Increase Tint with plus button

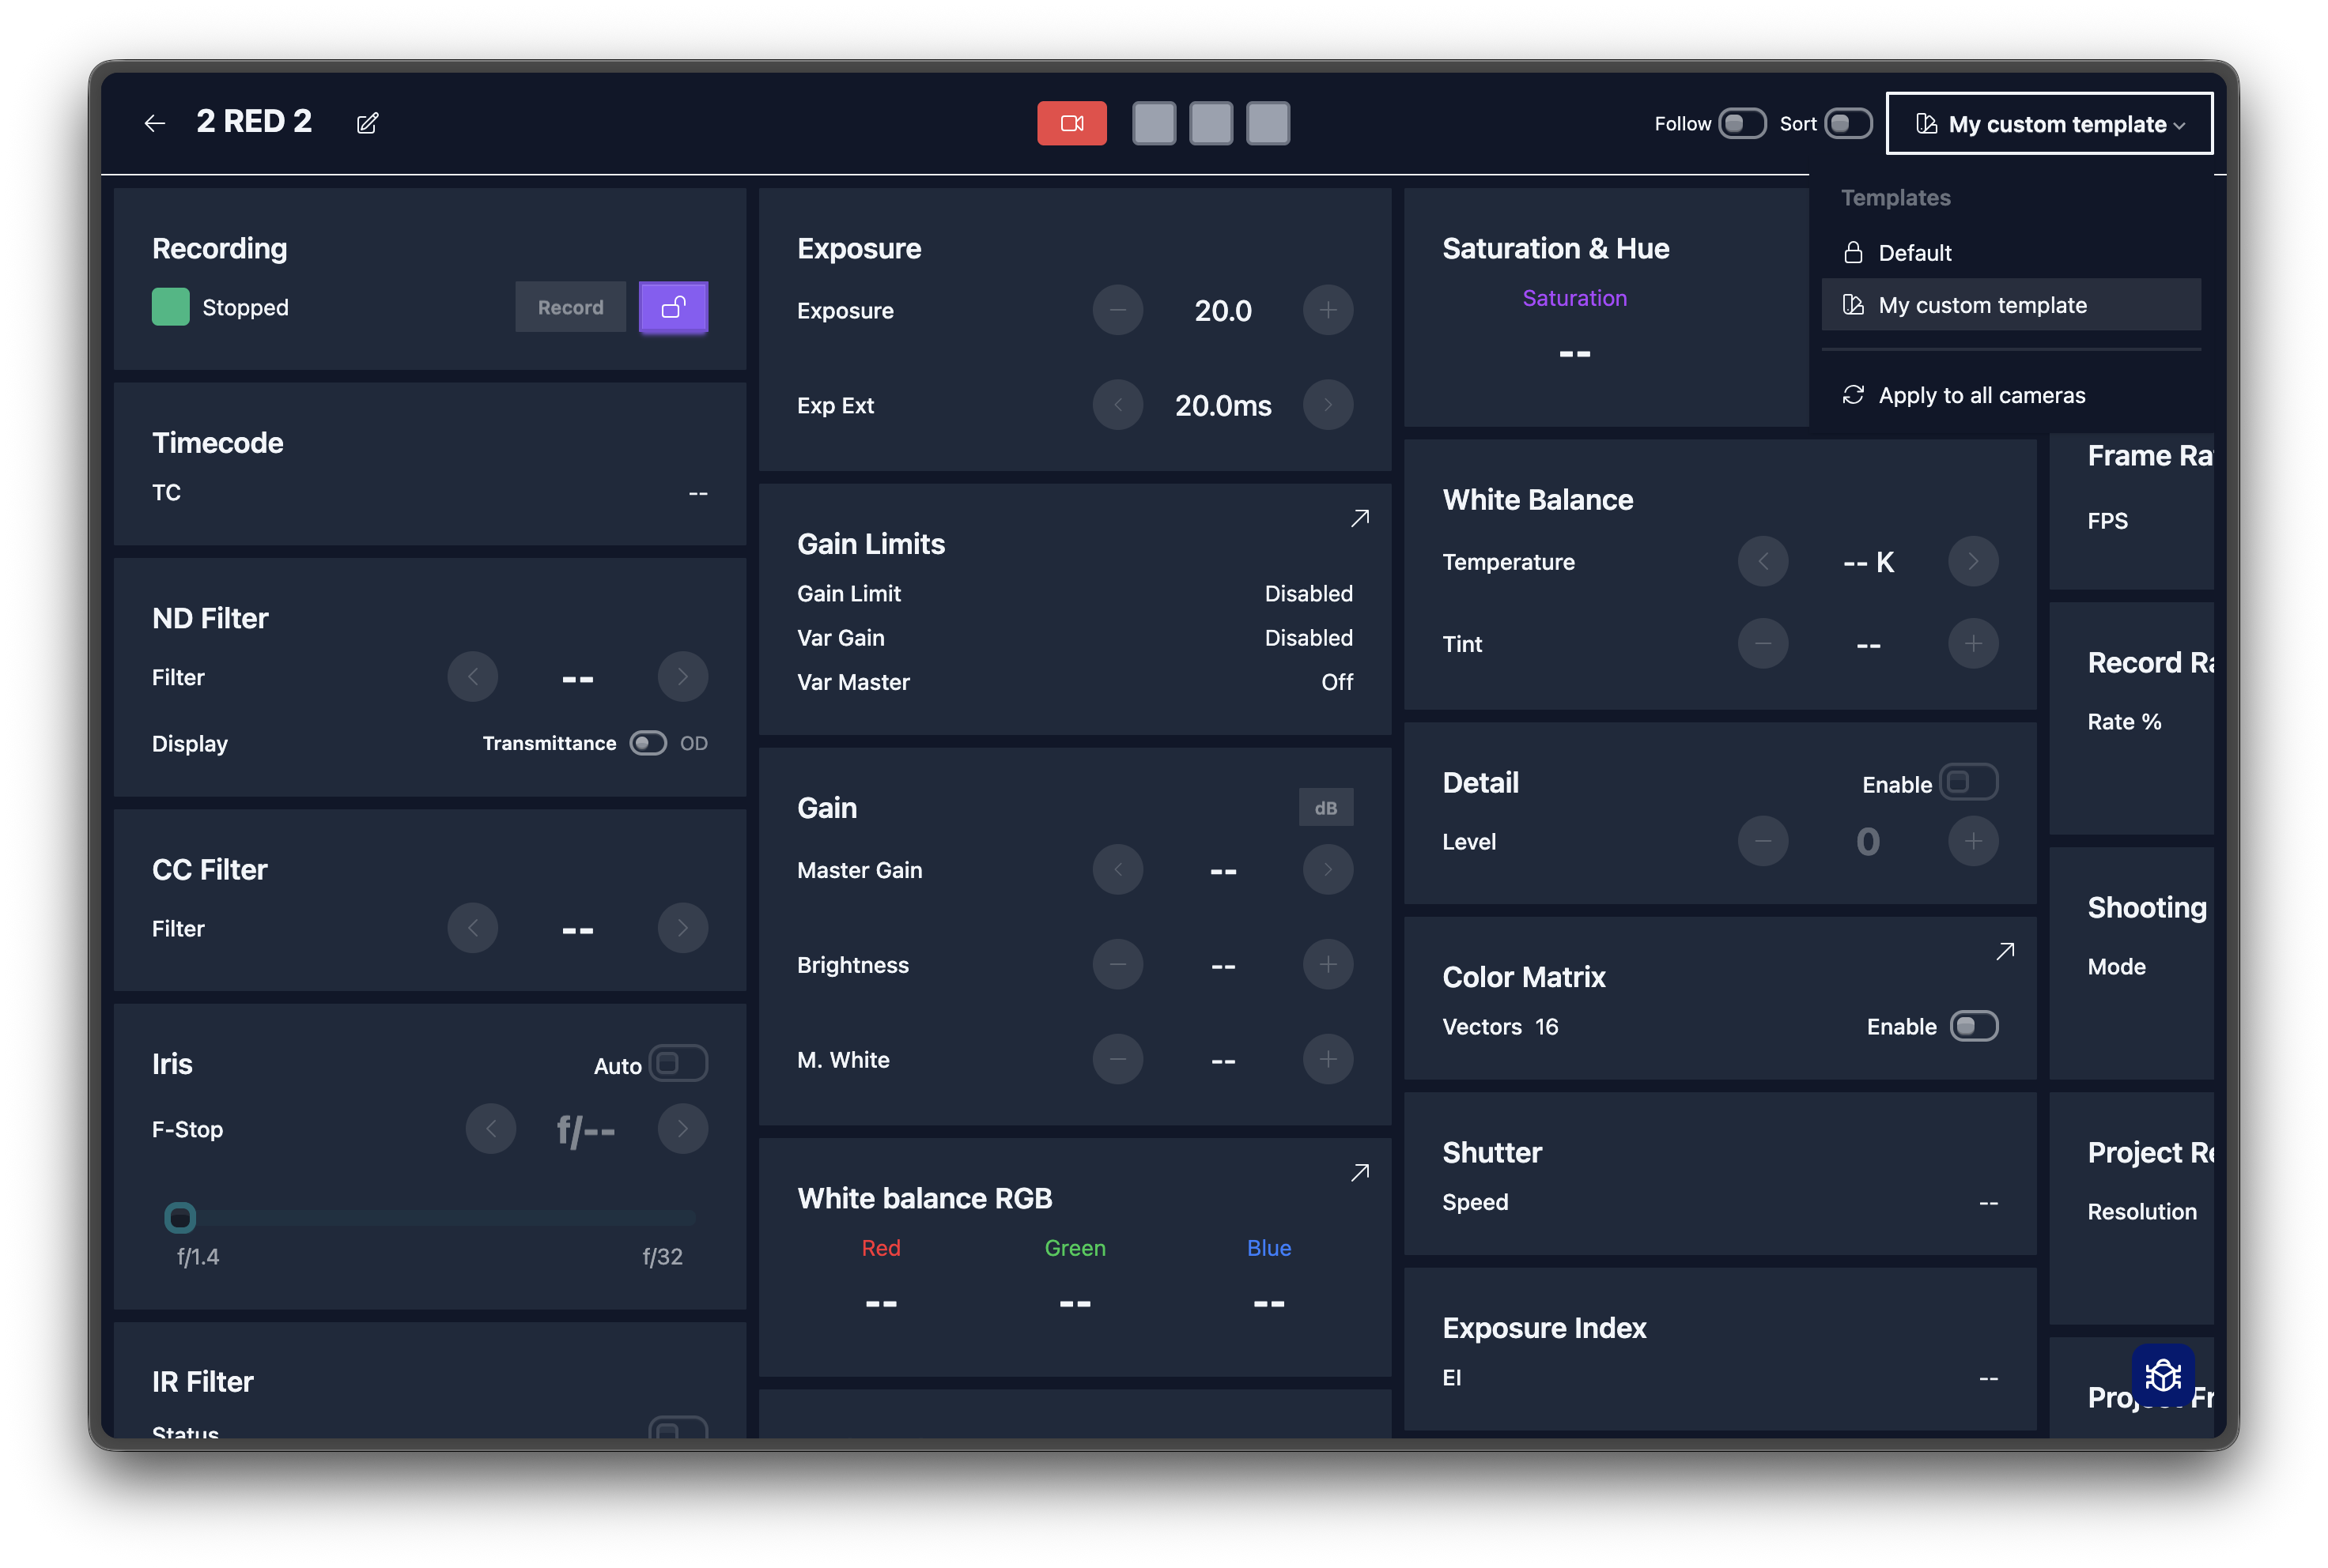tap(1973, 644)
